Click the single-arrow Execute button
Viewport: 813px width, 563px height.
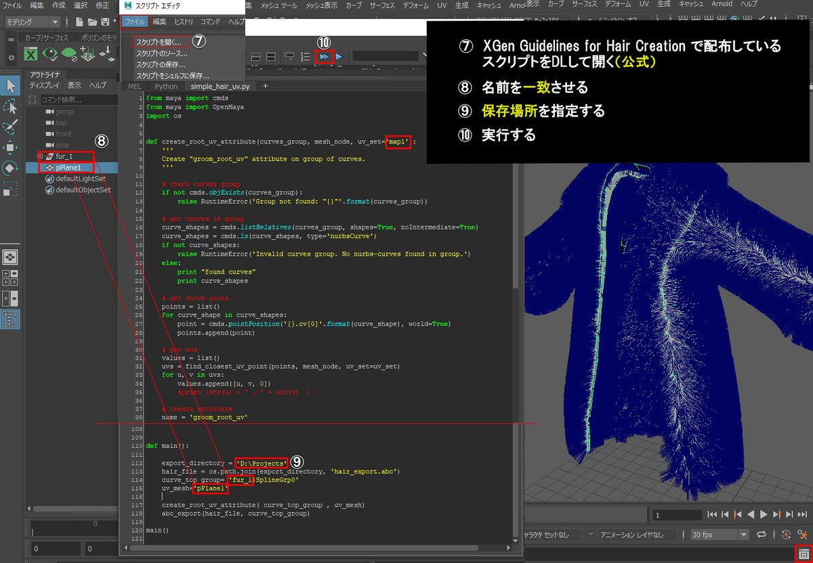point(339,57)
